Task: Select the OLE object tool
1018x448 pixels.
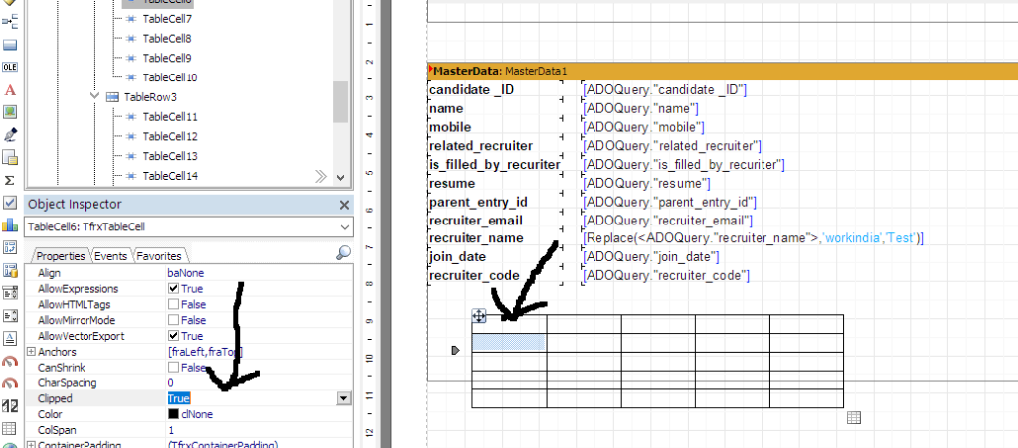Action: pos(10,67)
